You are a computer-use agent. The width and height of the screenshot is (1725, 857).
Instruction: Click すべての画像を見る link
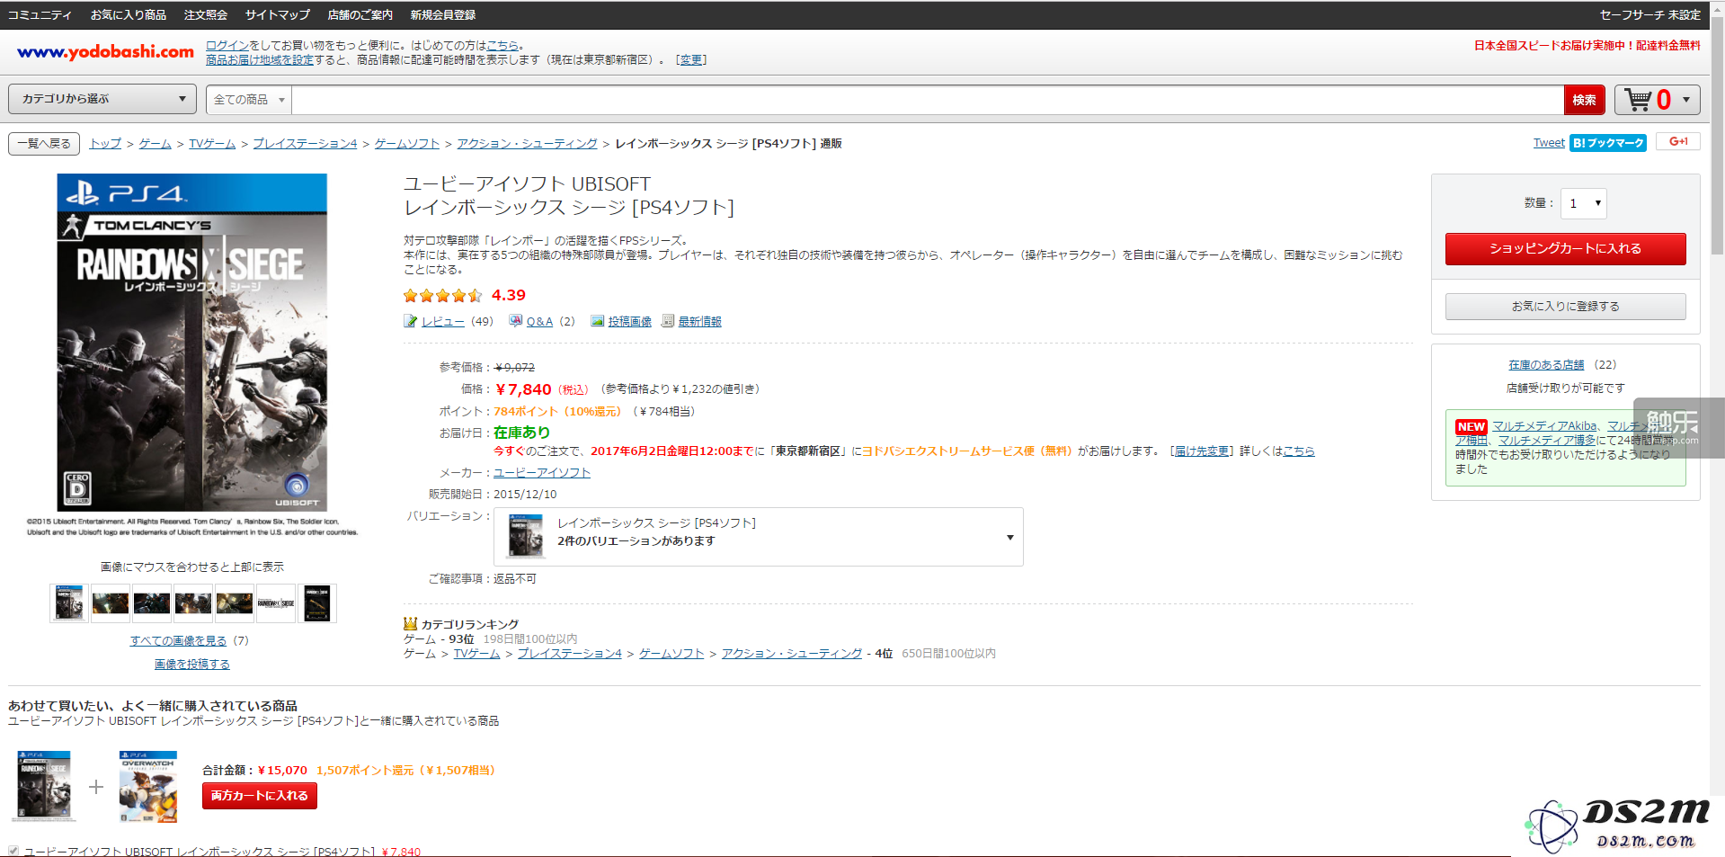click(x=178, y=640)
